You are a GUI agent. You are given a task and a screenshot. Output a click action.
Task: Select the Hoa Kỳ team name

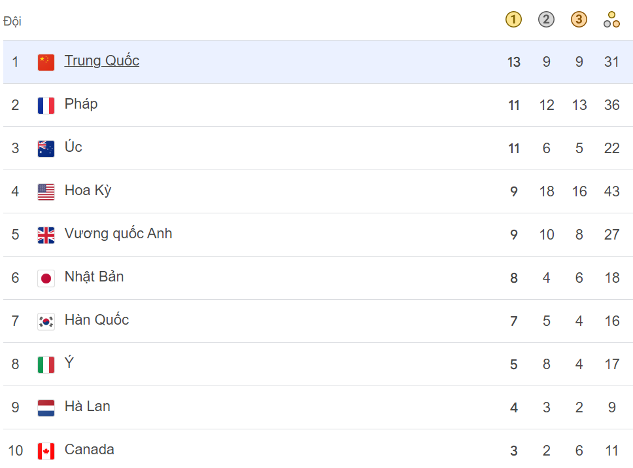[88, 190]
